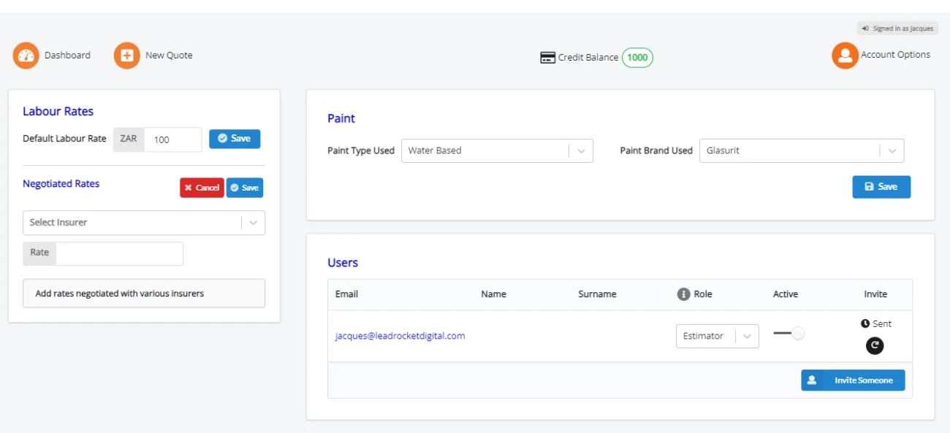Image resolution: width=950 pixels, height=433 pixels.
Task: Click the New Quote plus icon
Action: coord(126,55)
